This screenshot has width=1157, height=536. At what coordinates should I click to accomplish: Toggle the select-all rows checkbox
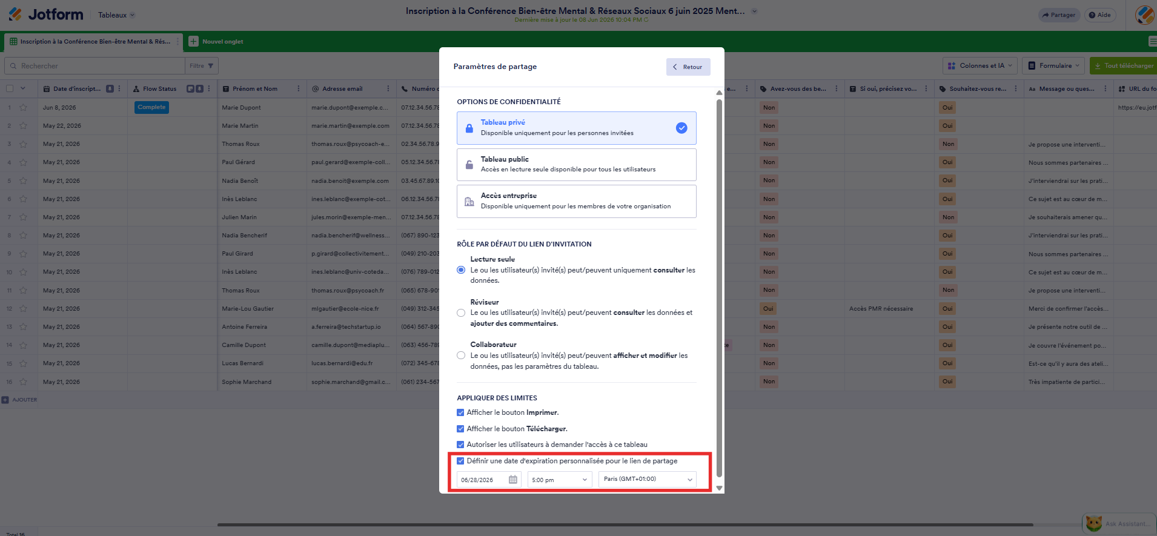point(10,88)
